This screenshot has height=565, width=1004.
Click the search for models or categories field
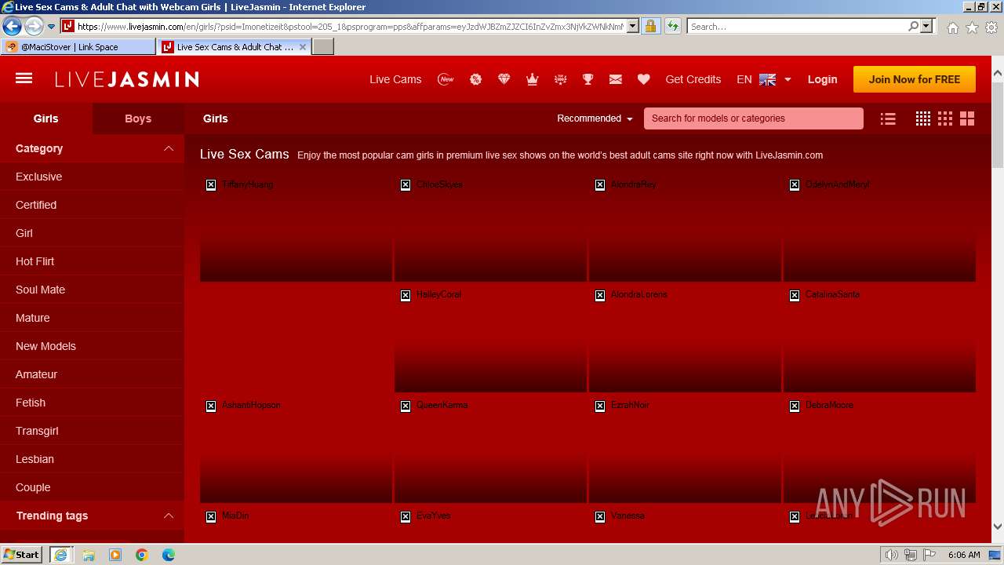tap(754, 118)
